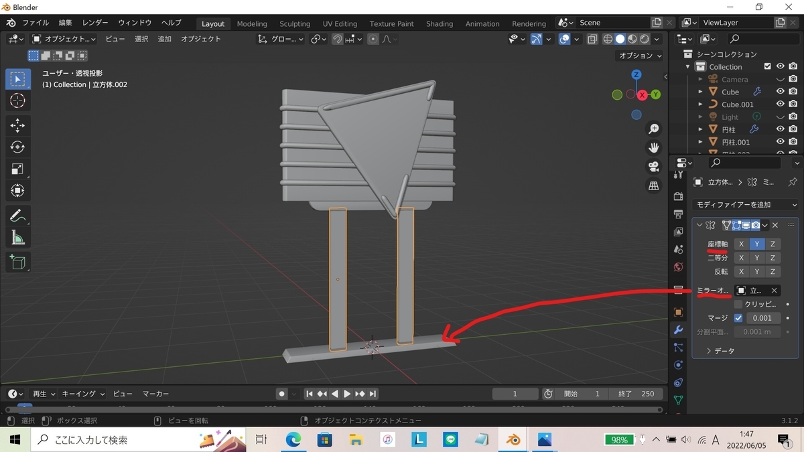The image size is (804, 452).
Task: Select the Move tool in left toolbar
Action: point(18,125)
